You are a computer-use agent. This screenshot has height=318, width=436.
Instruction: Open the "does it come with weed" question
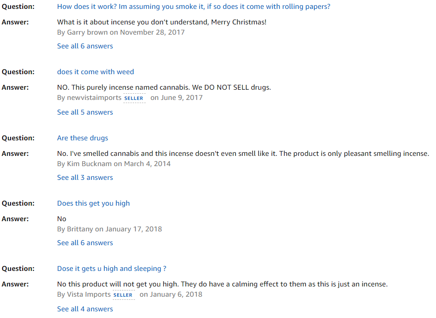point(95,72)
